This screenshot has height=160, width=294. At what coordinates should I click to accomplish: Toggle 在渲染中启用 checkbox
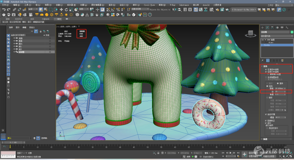[x=266, y=69]
